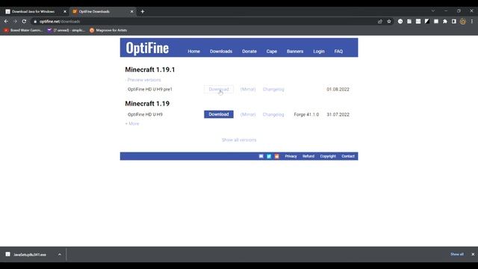Go to the Login page
This screenshot has width=478, height=269.
319,52
